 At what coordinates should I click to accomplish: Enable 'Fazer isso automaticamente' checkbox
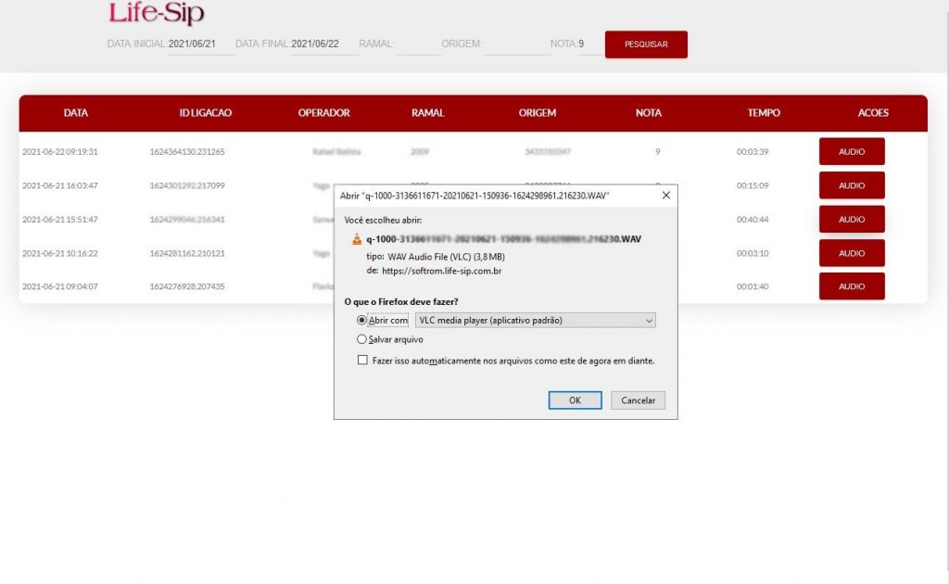click(362, 361)
